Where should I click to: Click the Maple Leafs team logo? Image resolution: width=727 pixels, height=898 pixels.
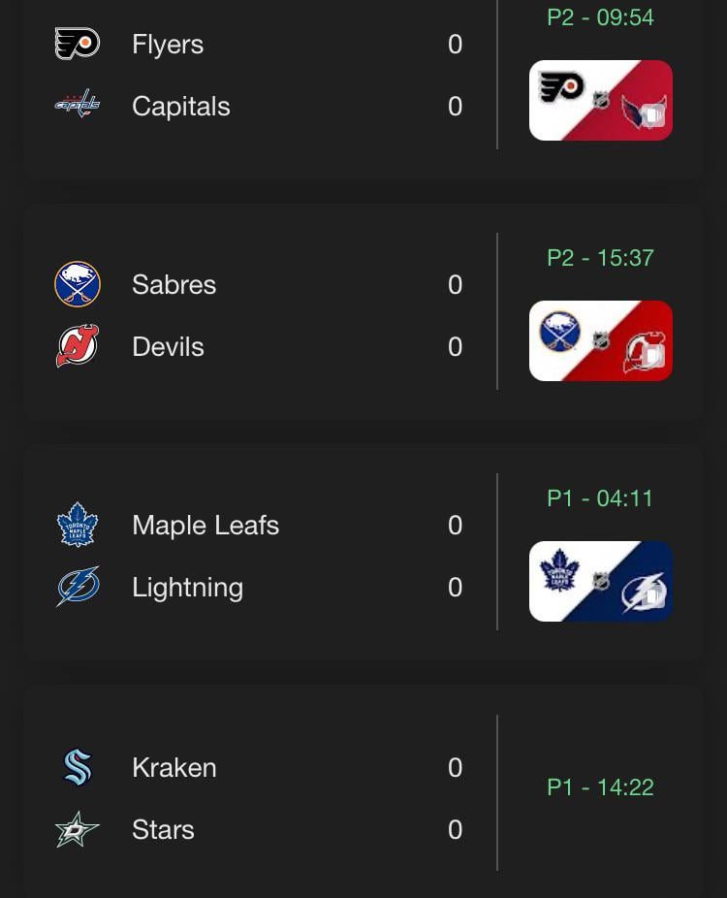(78, 526)
